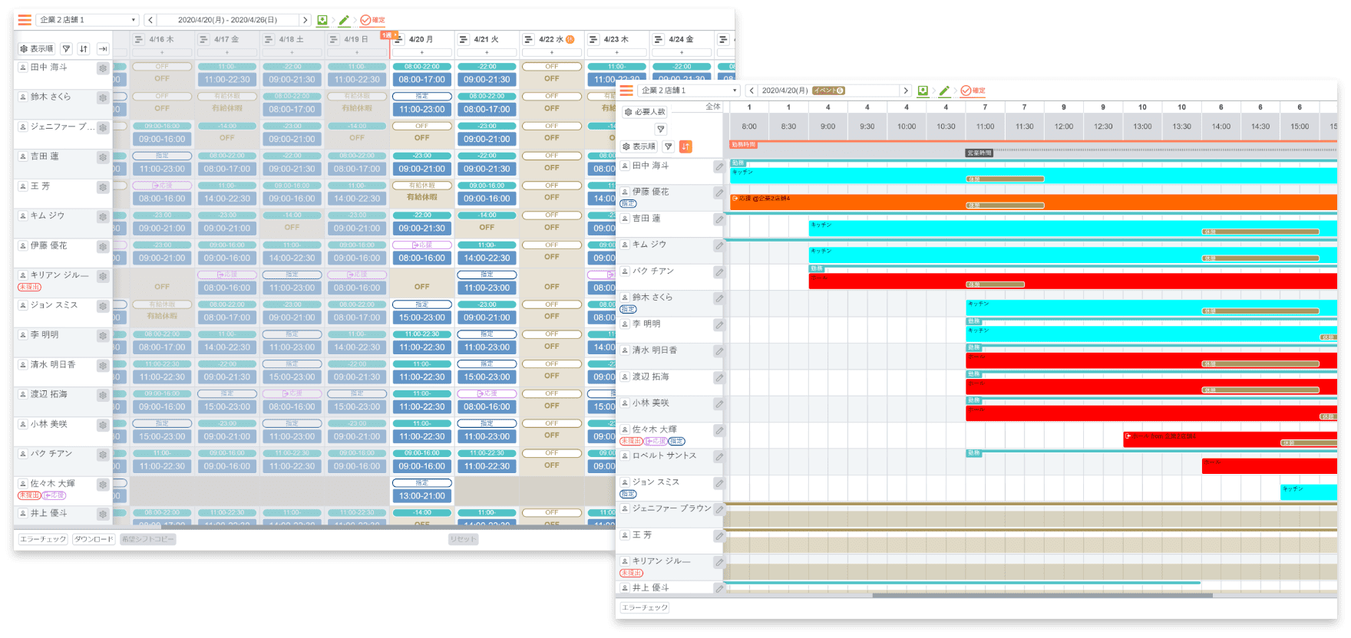This screenshot has width=1351, height=638.
Task: Go to previous week in weekly window
Action: 150,20
